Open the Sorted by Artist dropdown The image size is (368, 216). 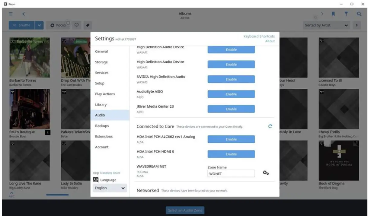click(x=326, y=25)
